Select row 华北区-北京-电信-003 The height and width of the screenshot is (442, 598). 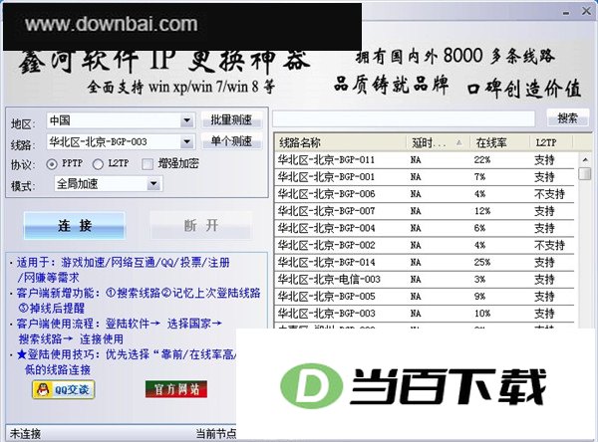click(425, 280)
